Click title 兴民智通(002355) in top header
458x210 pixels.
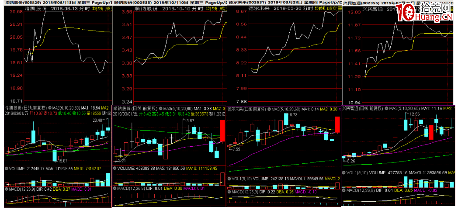pyautogui.click(x=361, y=2)
